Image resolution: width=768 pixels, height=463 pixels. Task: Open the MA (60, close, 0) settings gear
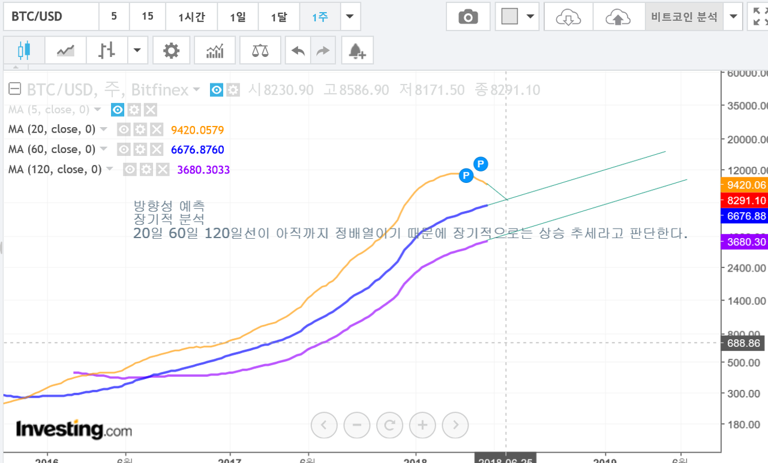click(x=140, y=149)
